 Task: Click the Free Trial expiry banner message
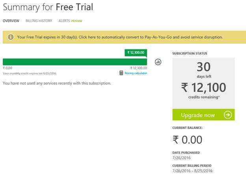pos(120,37)
